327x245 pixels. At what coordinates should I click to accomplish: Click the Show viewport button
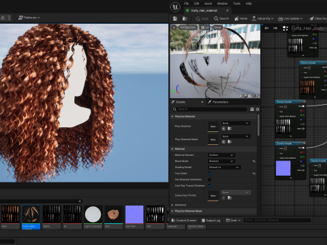(x=217, y=27)
